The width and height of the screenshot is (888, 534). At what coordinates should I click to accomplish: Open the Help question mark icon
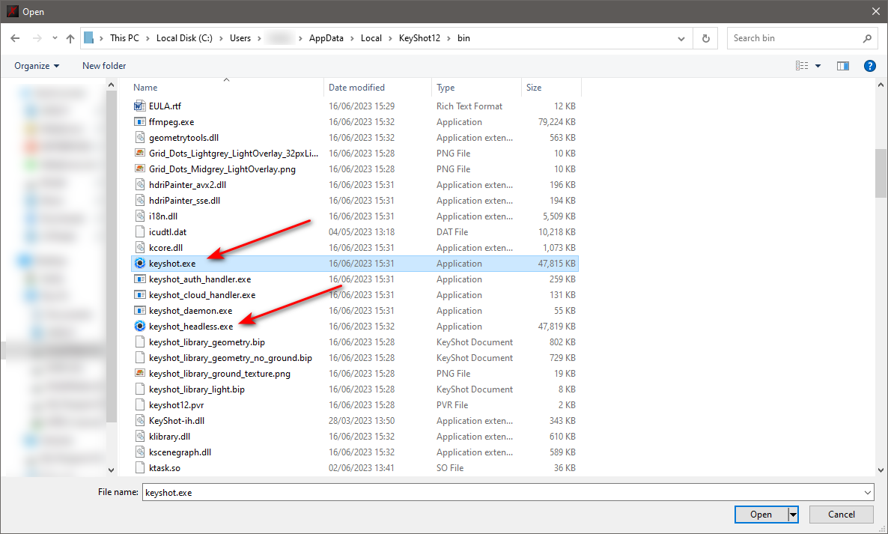870,66
